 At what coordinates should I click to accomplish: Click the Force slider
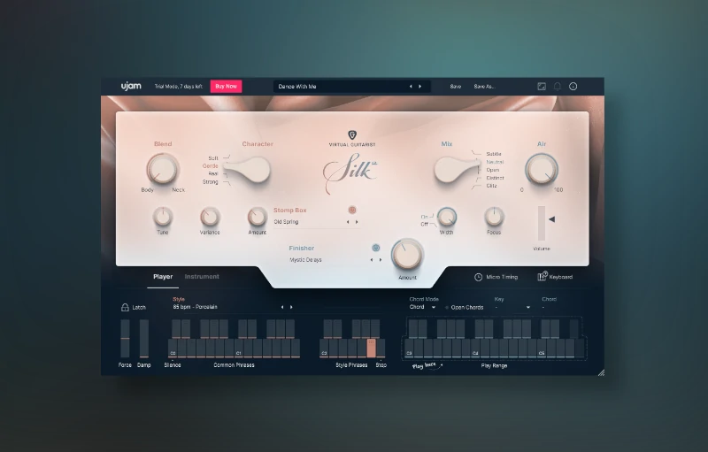125,338
